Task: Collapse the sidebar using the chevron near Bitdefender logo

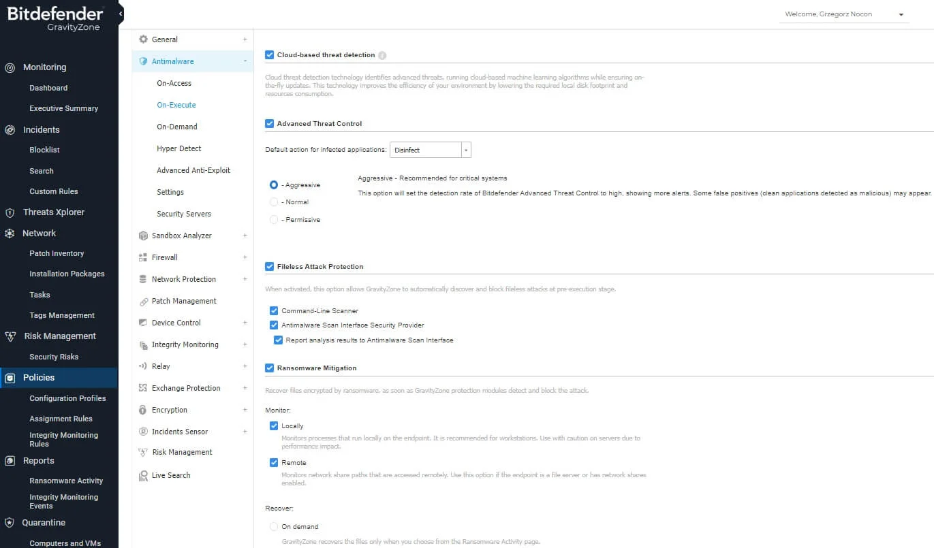Action: (x=120, y=12)
